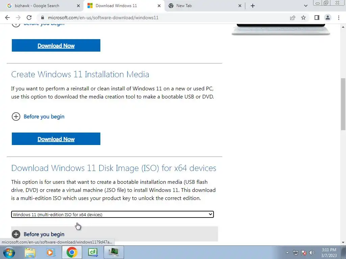Viewport: 346px width, 259px height.
Task: Click the first Download Now button
Action: pos(56,46)
